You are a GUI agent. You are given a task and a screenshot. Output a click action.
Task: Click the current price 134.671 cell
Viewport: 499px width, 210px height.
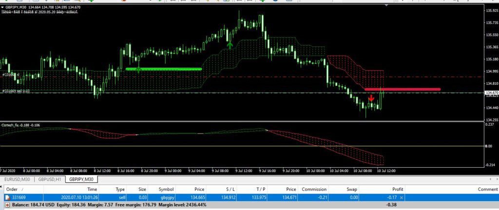[289, 198]
